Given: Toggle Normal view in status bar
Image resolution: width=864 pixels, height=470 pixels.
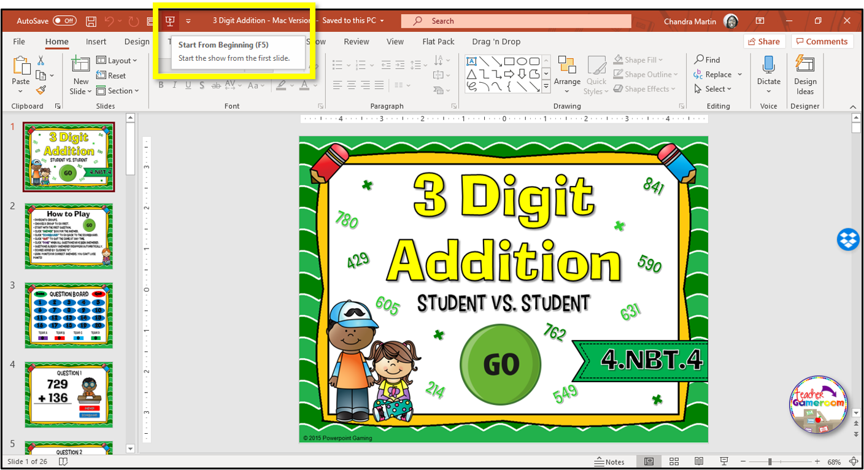Looking at the screenshot, I should 649,461.
